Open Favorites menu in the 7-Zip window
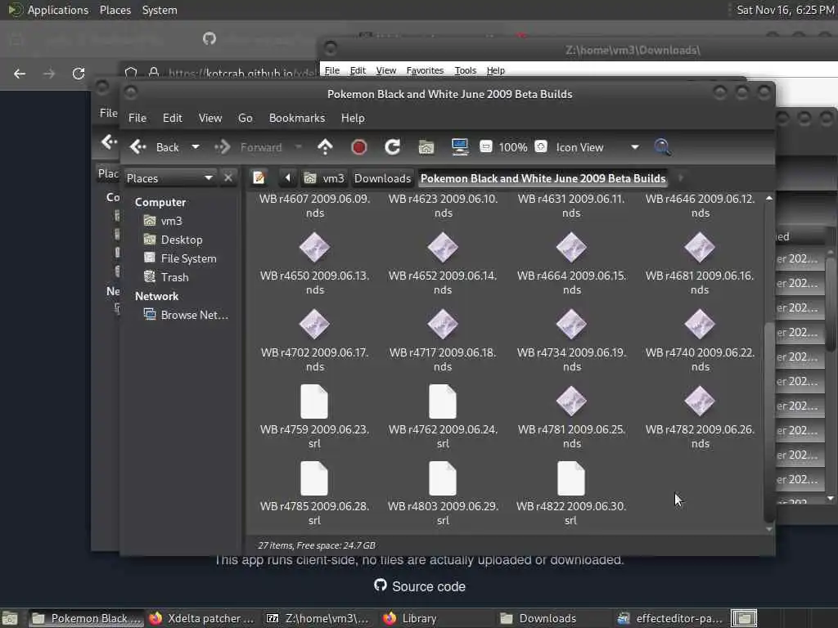The height and width of the screenshot is (628, 838). point(425,70)
